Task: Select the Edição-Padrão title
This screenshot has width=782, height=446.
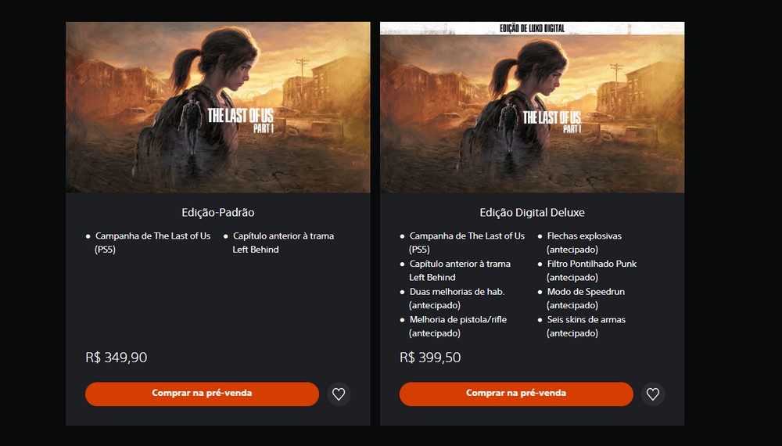Action: [x=218, y=213]
